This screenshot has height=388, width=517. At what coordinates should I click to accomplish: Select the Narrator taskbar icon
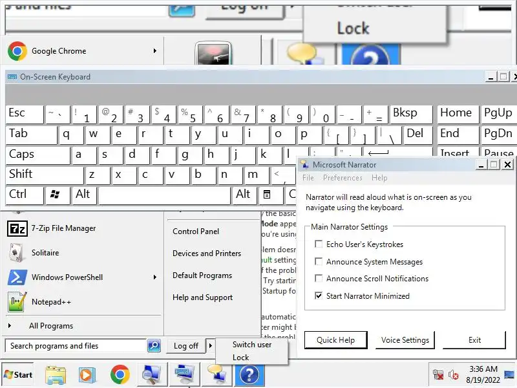(x=216, y=374)
